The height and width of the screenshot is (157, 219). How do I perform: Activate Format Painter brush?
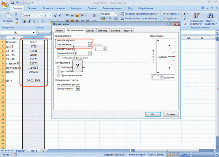(x=16, y=23)
